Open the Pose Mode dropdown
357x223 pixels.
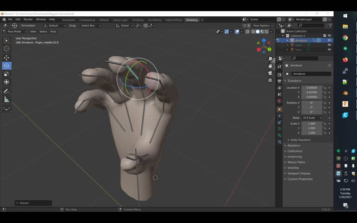[14, 32]
